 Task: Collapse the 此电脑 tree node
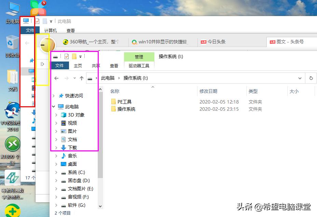tap(54, 106)
